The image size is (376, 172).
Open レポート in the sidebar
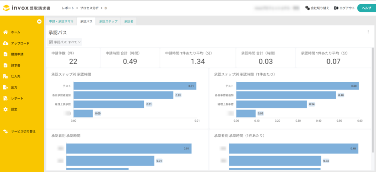(17, 98)
